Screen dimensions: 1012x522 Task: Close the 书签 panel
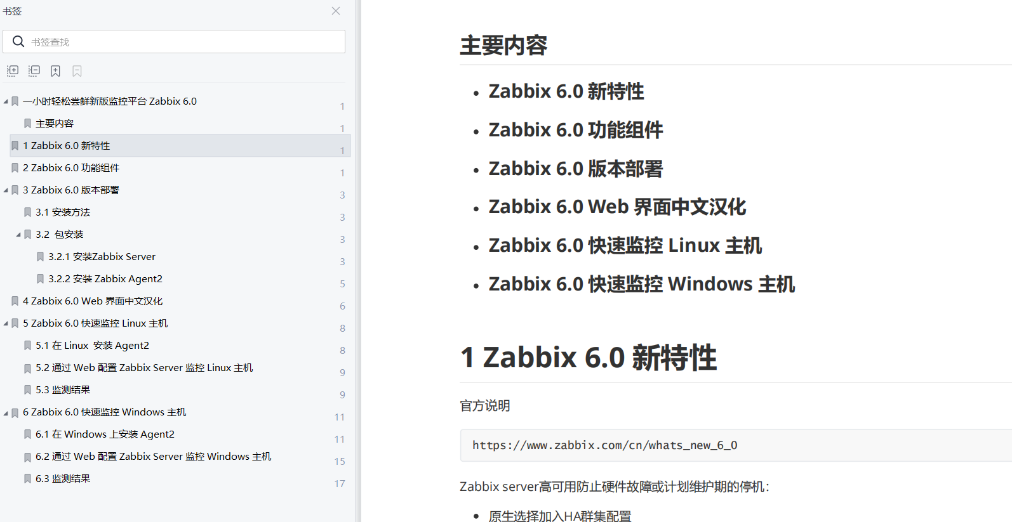pos(336,11)
